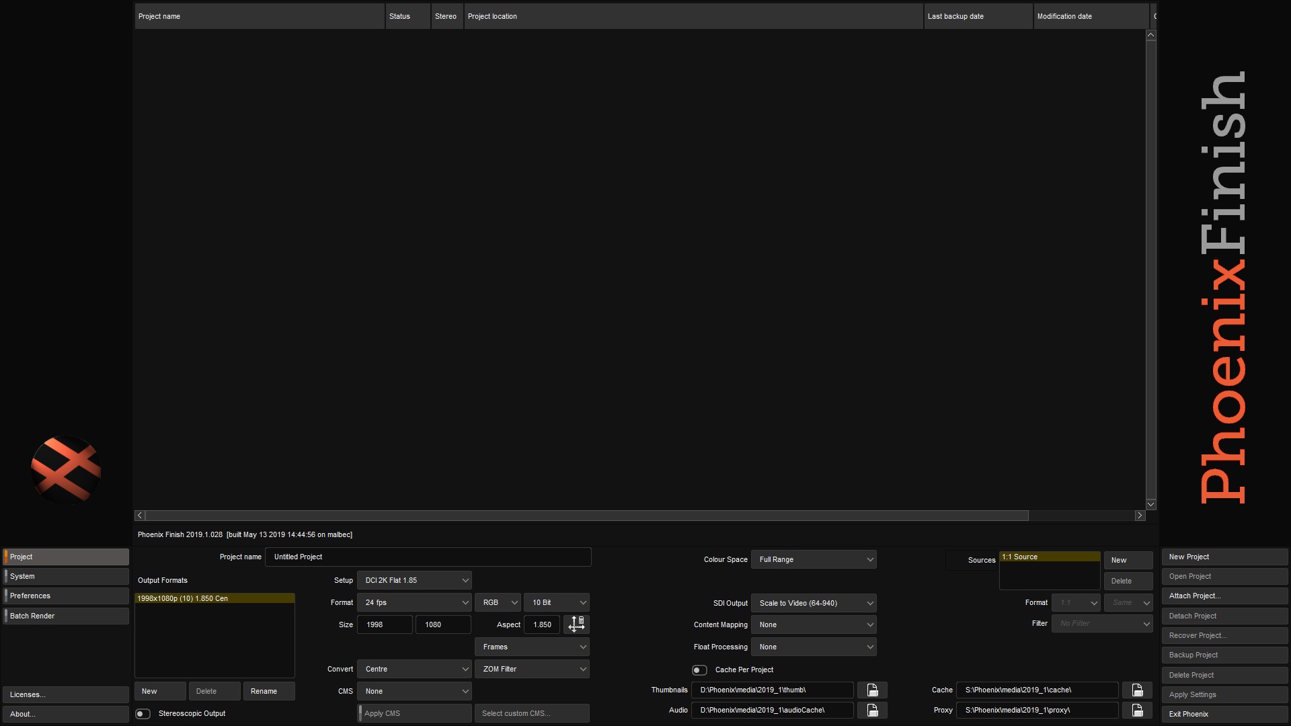Click the Project name input field
The height and width of the screenshot is (726, 1291).
tap(428, 557)
